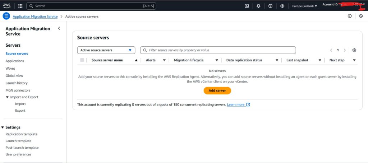
Task: Click the magnifier icon in the filter box
Action: [145, 50]
